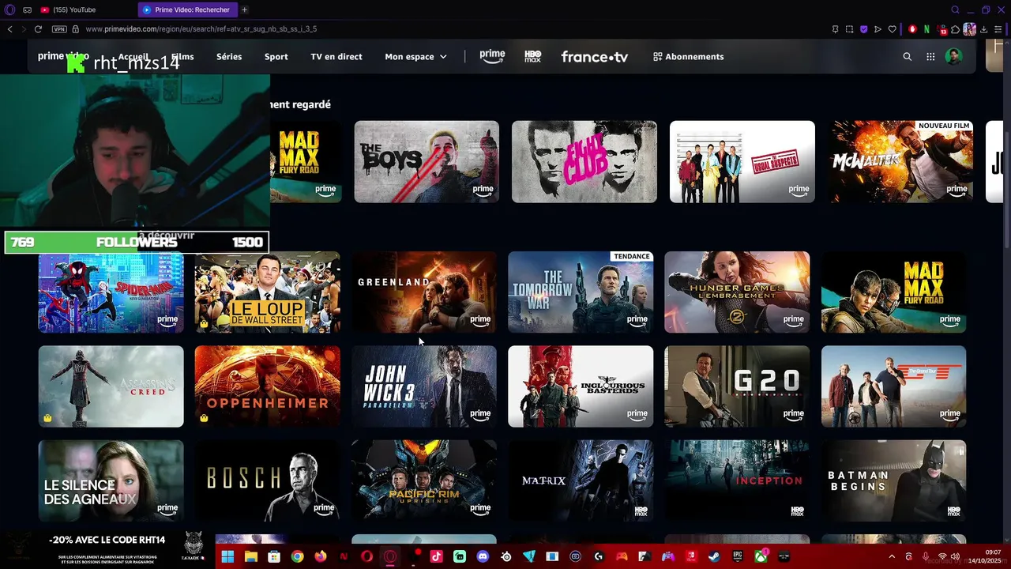Bookmark the page with the heart icon
The height and width of the screenshot is (569, 1011).
tap(893, 29)
